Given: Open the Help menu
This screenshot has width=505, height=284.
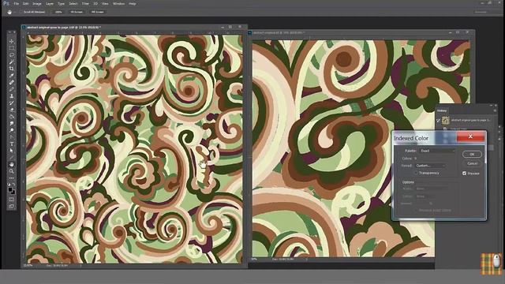Looking at the screenshot, I should 133,3.
